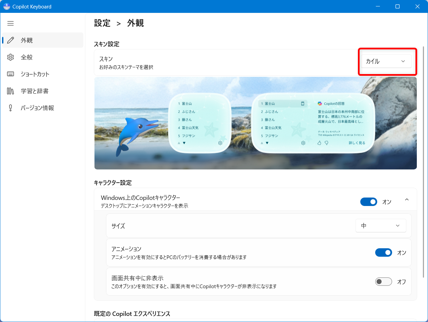Go to 全般 settings page
428x322 pixels.
click(x=43, y=57)
